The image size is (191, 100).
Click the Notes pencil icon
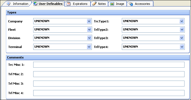(x=94, y=4)
